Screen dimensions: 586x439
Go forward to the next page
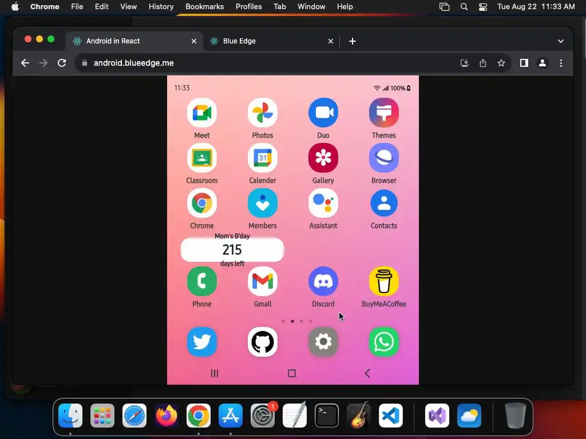(43, 63)
